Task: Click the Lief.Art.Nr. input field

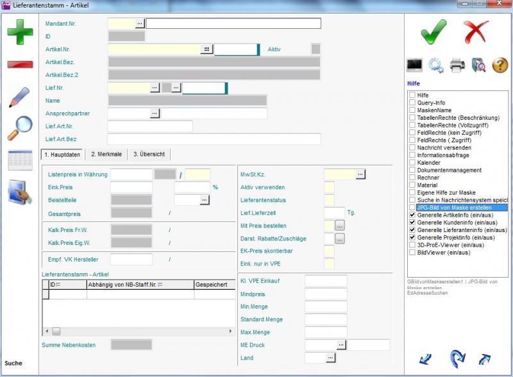Action: tap(150, 126)
